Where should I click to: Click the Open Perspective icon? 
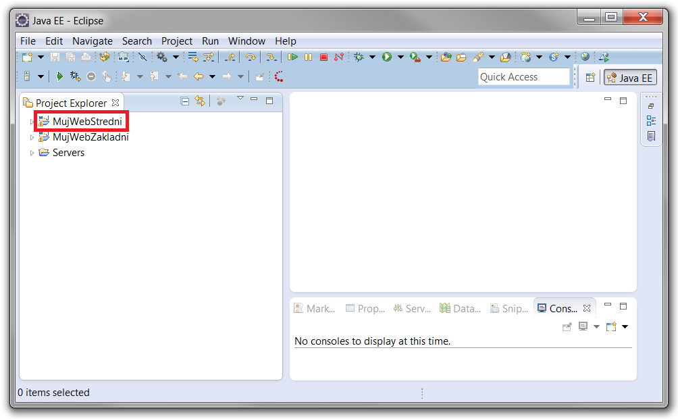pyautogui.click(x=590, y=78)
